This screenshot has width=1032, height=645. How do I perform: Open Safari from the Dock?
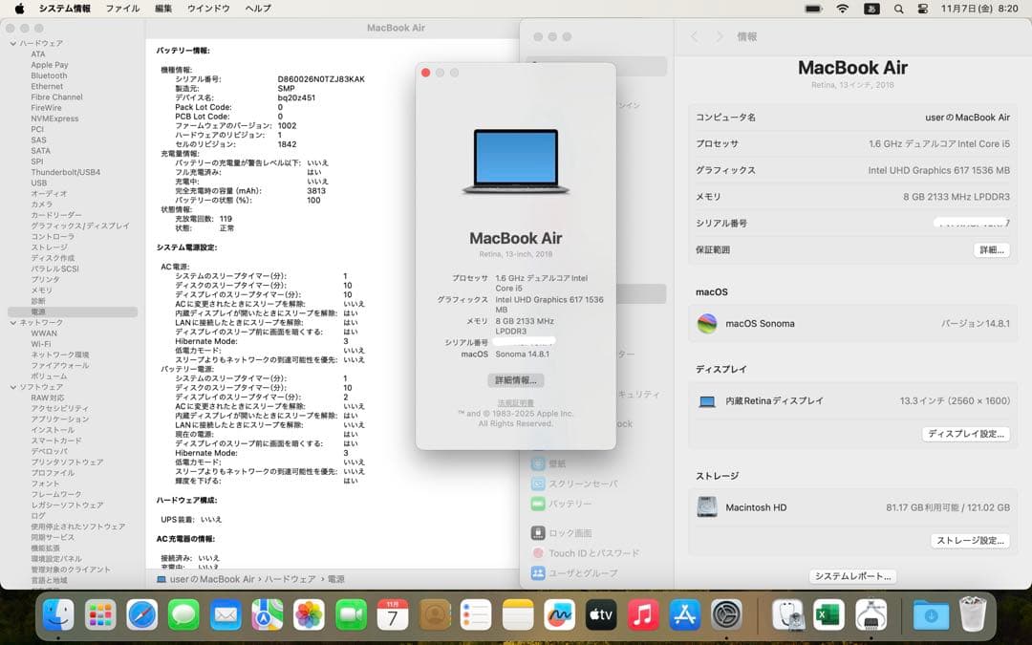tap(141, 616)
